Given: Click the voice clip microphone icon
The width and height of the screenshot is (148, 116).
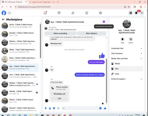Looking at the screenshot, I should (46, 108).
